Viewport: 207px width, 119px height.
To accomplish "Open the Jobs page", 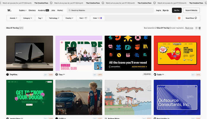I will pos(53,10).
